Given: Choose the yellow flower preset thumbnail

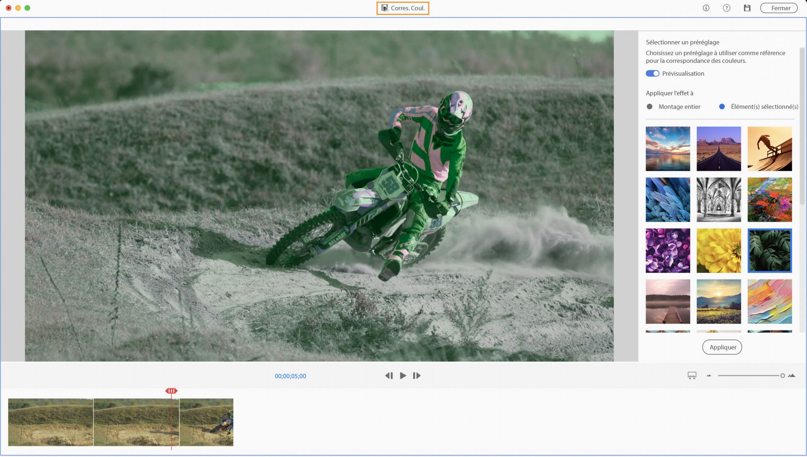Looking at the screenshot, I should click(x=719, y=251).
